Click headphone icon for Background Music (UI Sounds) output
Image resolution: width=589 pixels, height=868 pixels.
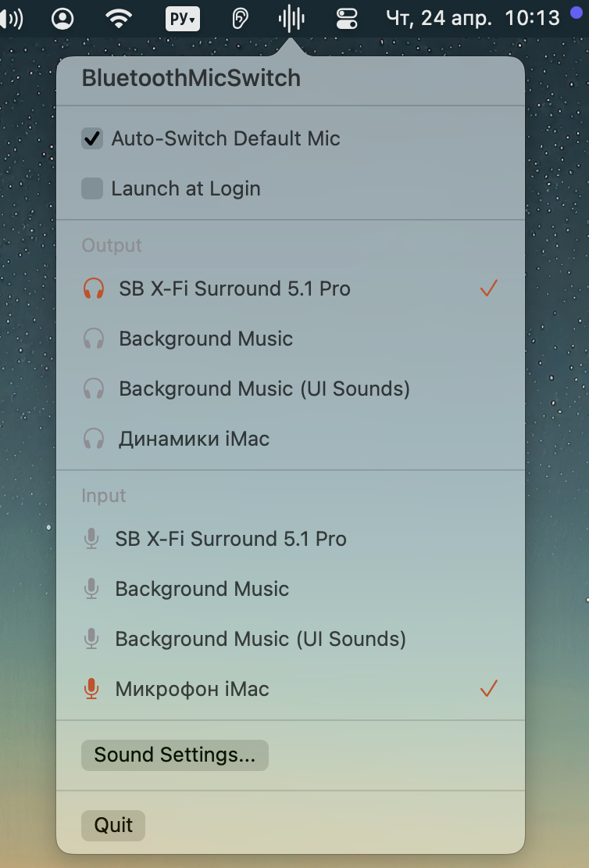[x=94, y=389]
